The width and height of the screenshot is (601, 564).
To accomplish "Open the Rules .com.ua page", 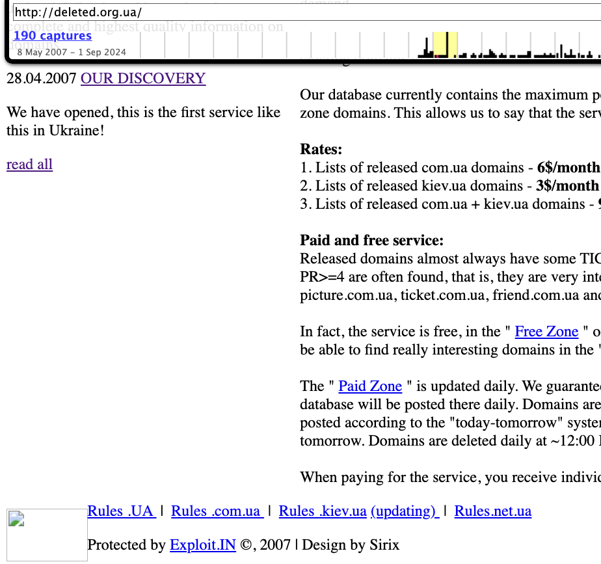I will [x=217, y=511].
